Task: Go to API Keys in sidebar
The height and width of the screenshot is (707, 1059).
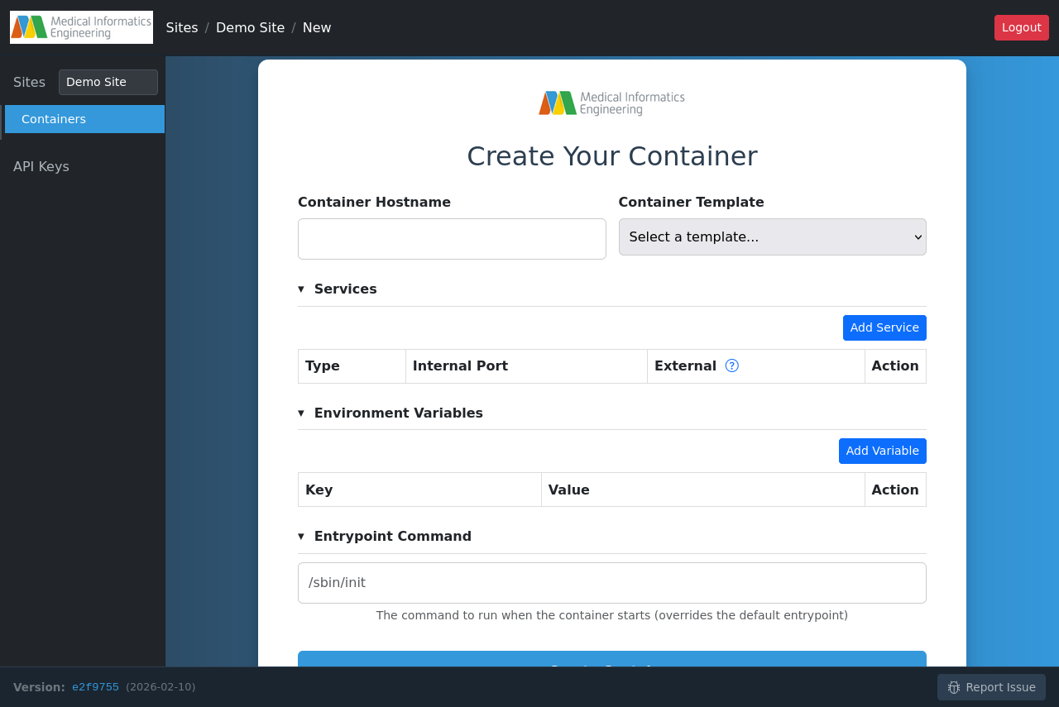Action: click(41, 166)
